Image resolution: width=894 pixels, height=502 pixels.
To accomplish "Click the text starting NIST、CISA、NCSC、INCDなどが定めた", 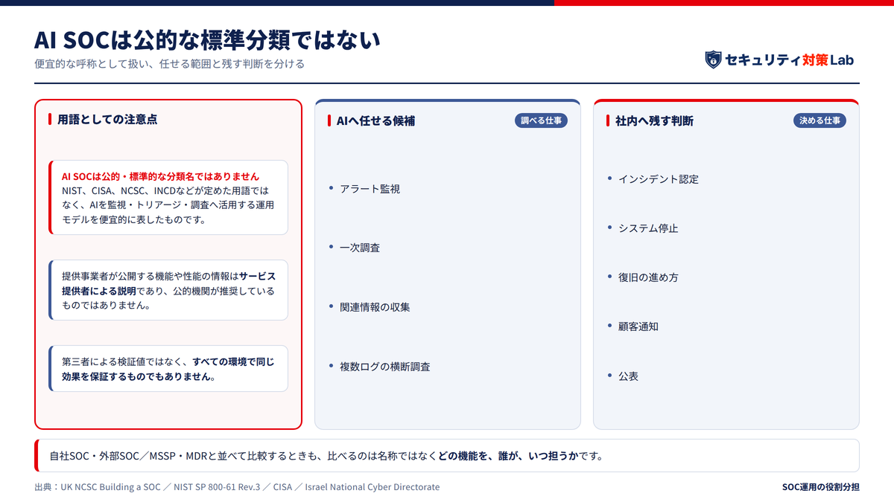I will click(168, 205).
